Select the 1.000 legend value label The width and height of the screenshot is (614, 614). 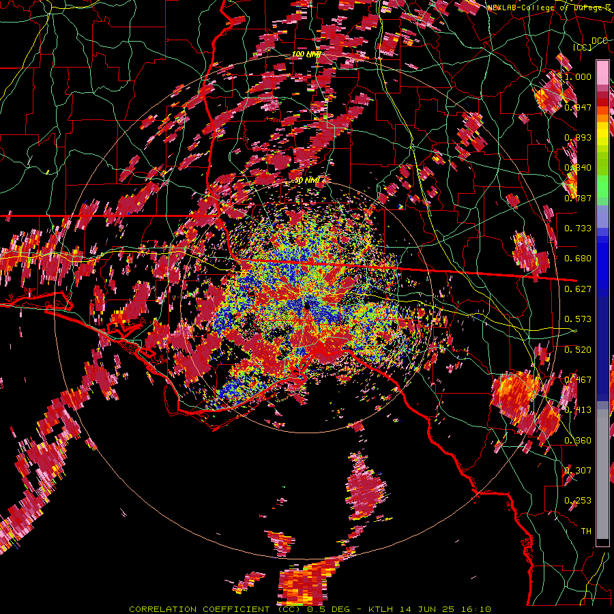point(578,76)
